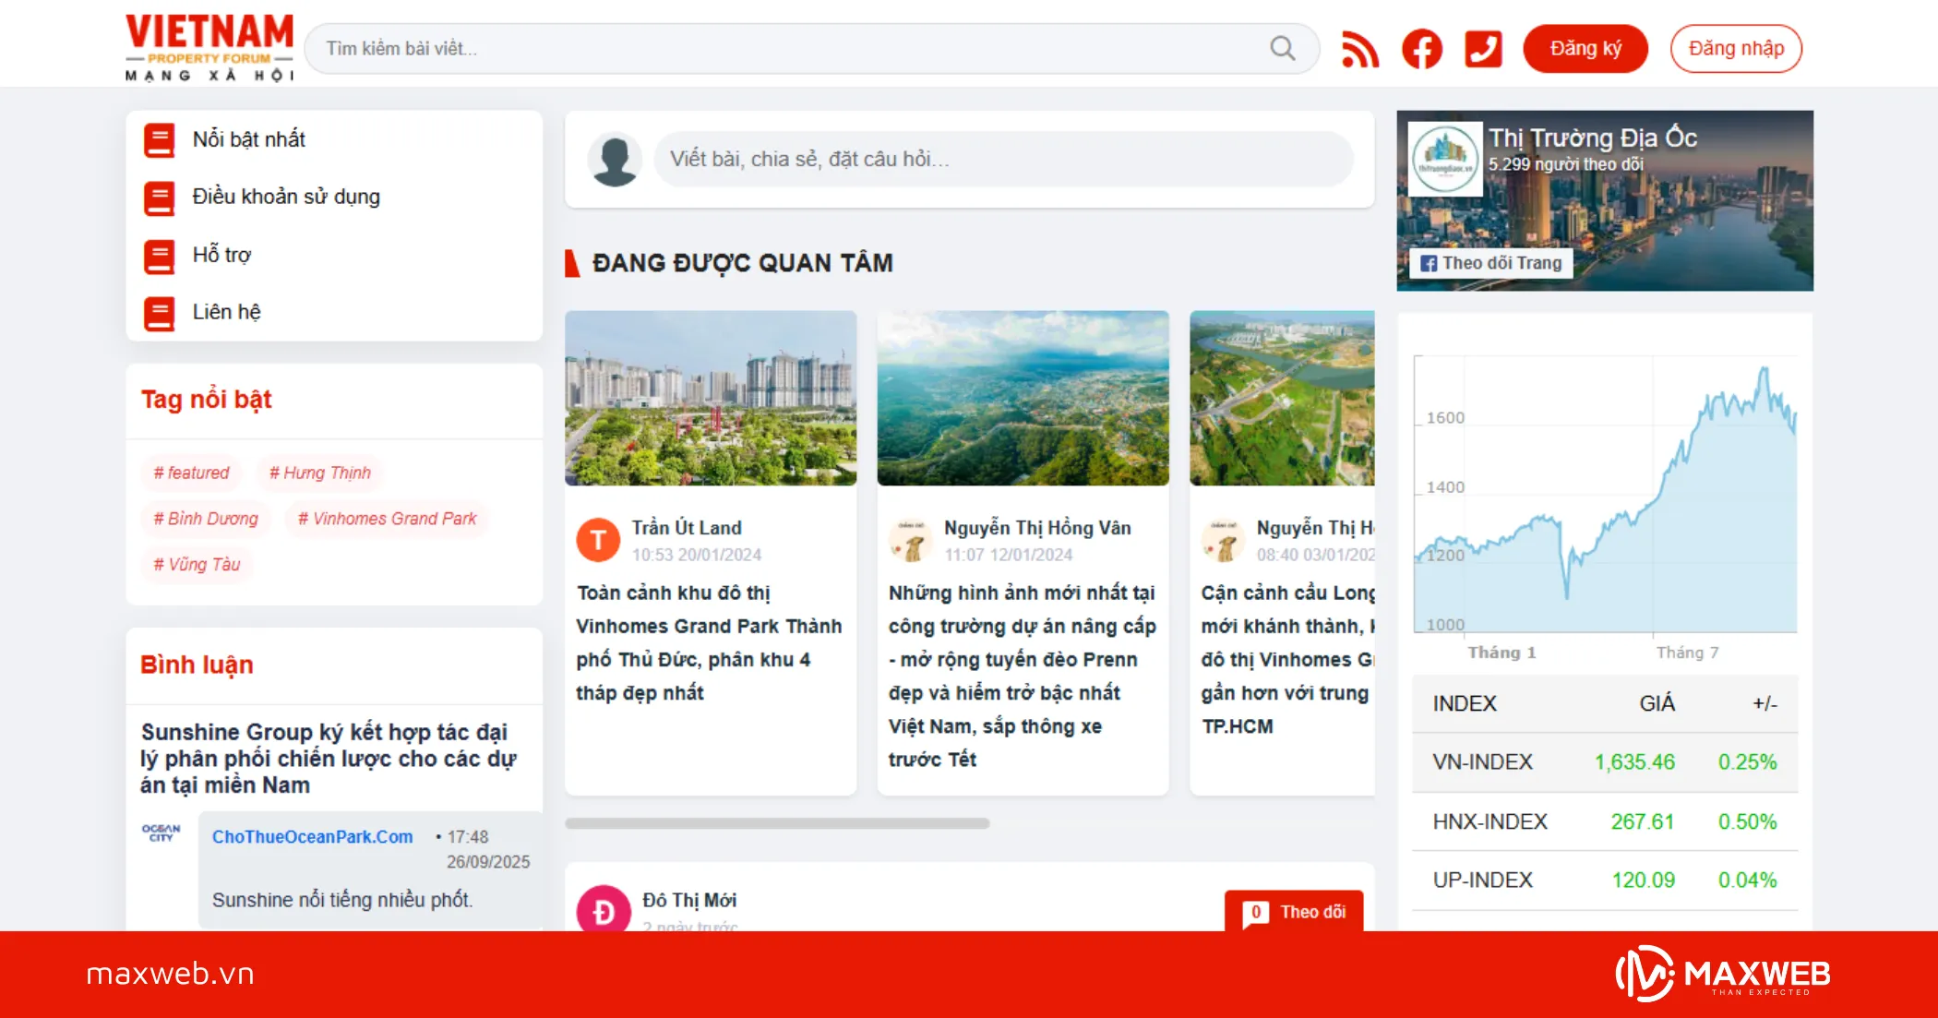Open 'Điều khoản sử dụng' menu item
Viewport: 1938px width, 1018px height.
pyautogui.click(x=286, y=198)
